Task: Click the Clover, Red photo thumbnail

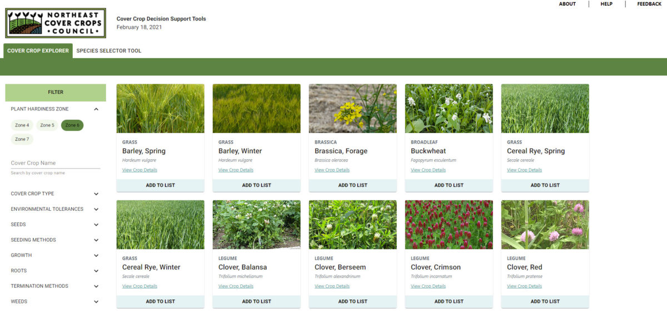Action: [545, 225]
